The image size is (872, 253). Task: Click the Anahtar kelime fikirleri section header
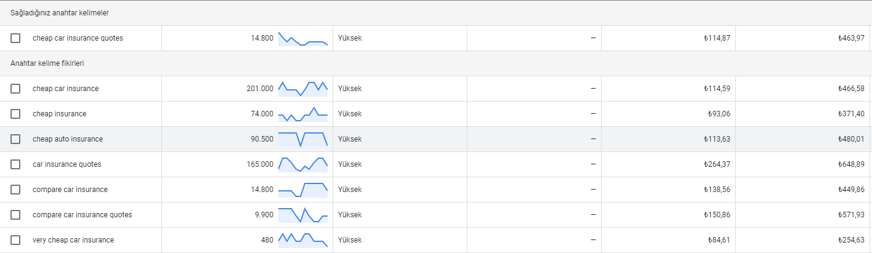[47, 63]
